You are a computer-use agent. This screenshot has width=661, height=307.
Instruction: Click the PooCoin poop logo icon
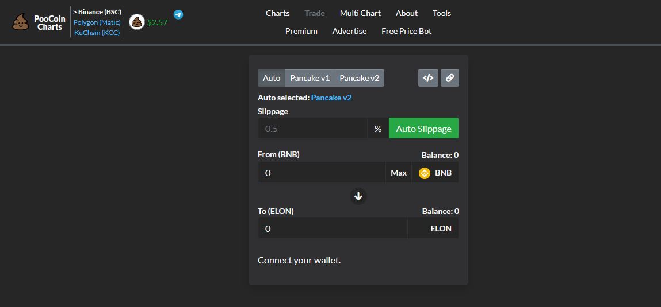pos(20,22)
